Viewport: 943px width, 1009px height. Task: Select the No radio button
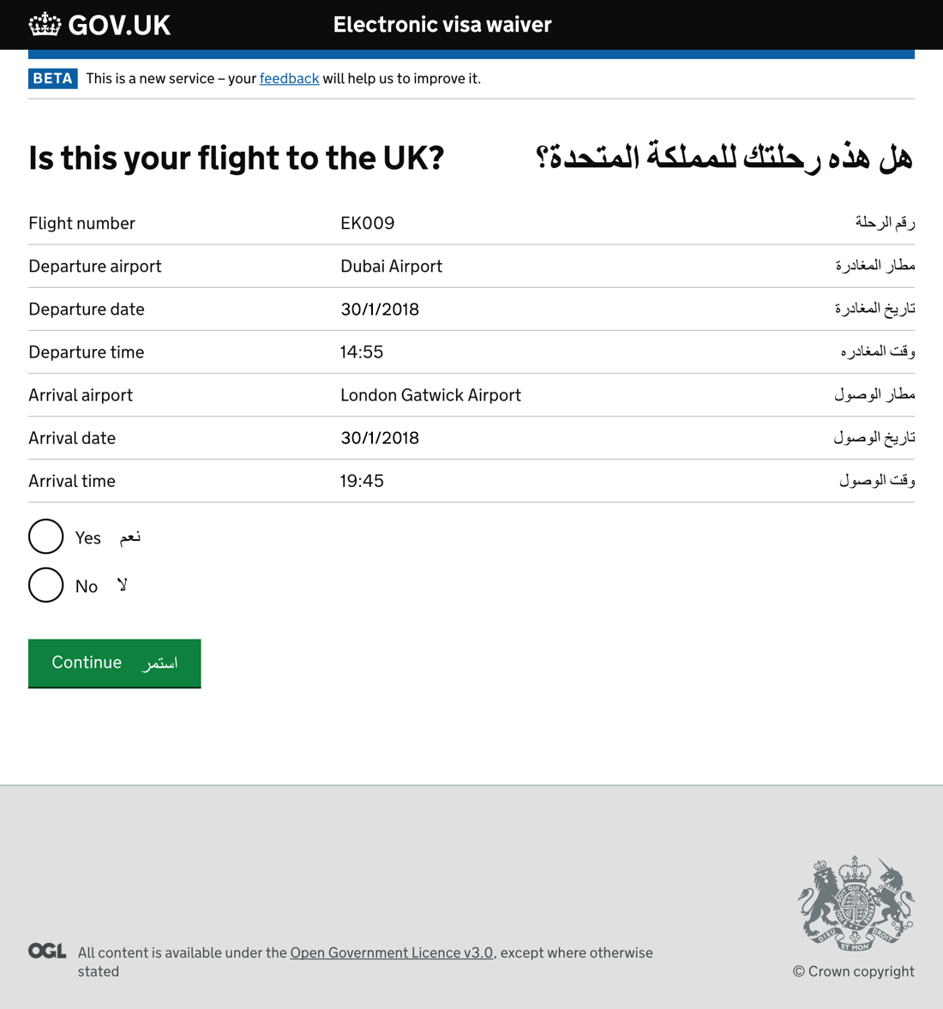(46, 586)
